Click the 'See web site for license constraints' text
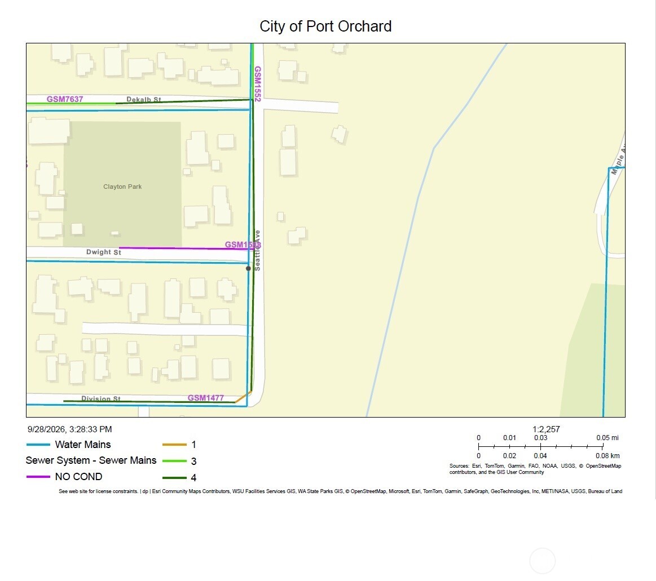Screen dimensions: 656x581 tap(98, 491)
